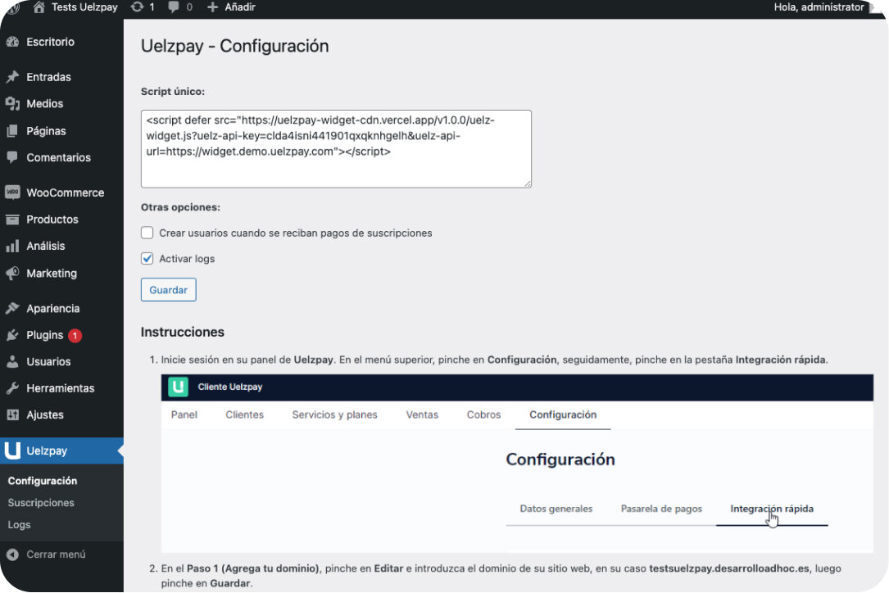Uncheck the Activar logs checkbox

point(147,259)
